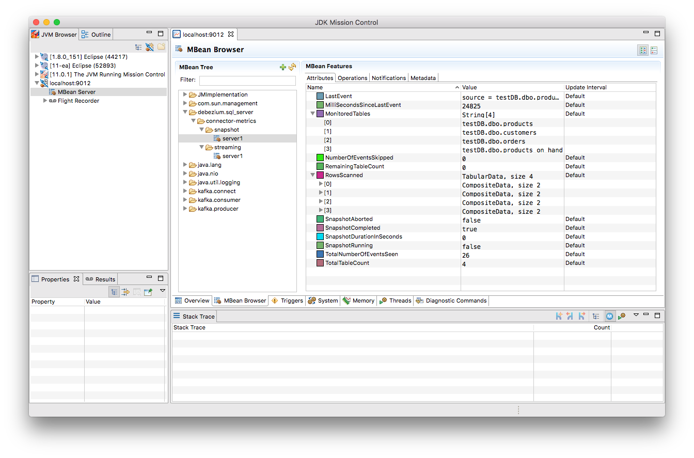Click the layout icon in Properties toolbar
Screen dimensions: 694x458
114,292
